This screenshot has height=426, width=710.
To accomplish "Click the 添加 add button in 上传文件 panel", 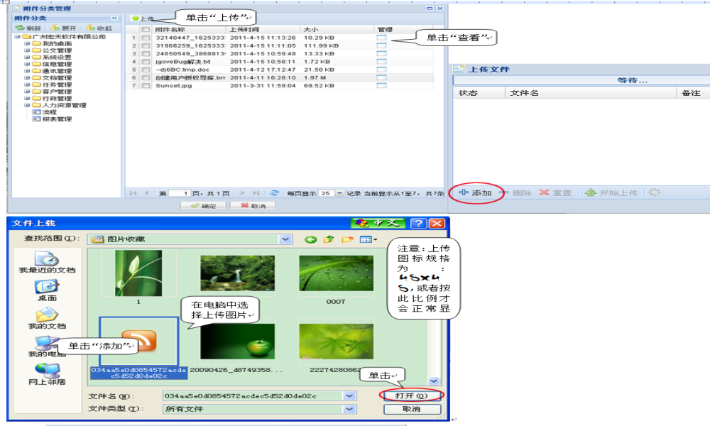I will click(x=476, y=193).
